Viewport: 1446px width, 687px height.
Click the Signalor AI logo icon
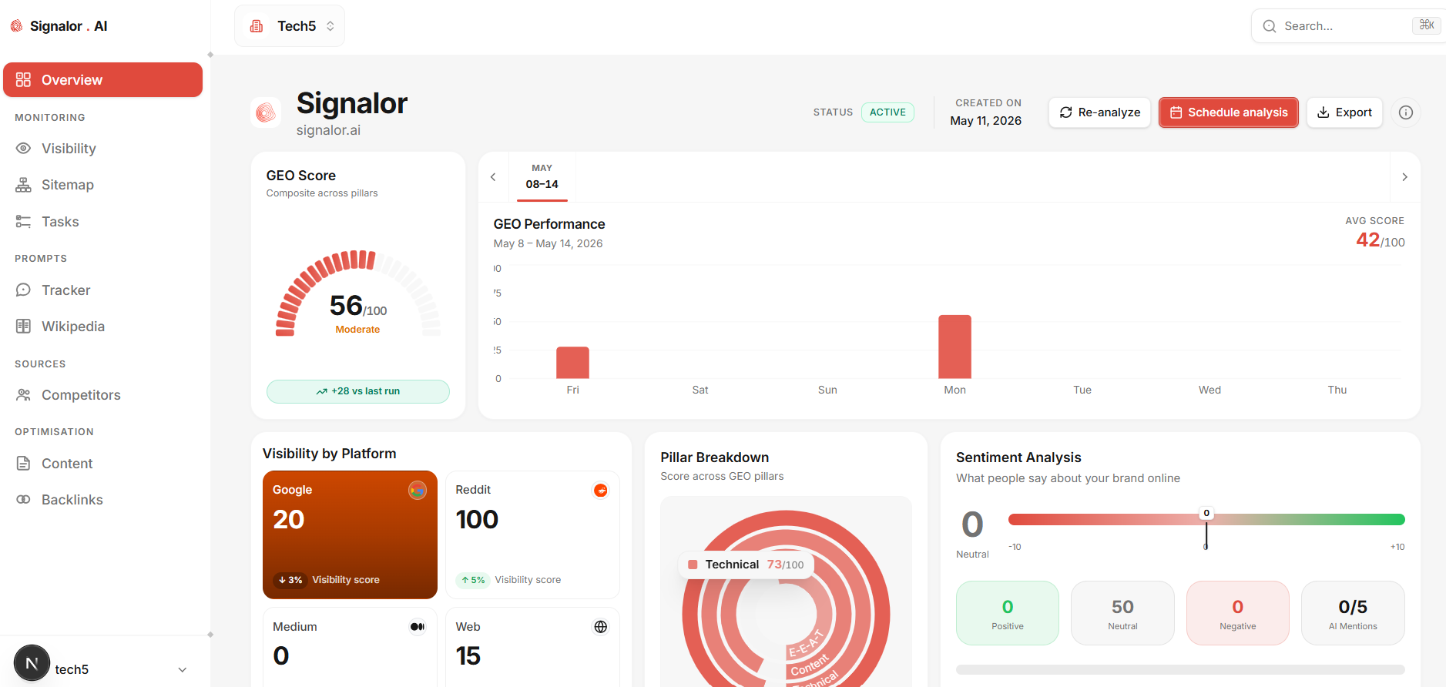16,26
